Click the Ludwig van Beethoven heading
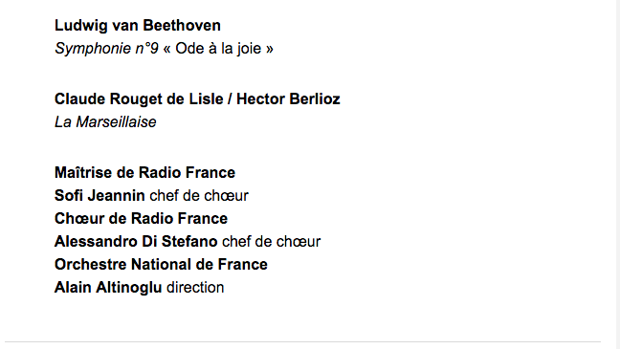The image size is (620, 349). pos(138,26)
